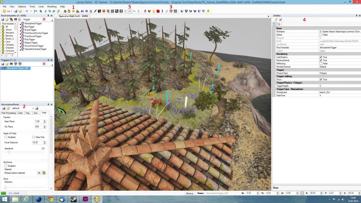Click the blue AI toolbar icon
This screenshot has width=361, height=203.
coord(82,11)
